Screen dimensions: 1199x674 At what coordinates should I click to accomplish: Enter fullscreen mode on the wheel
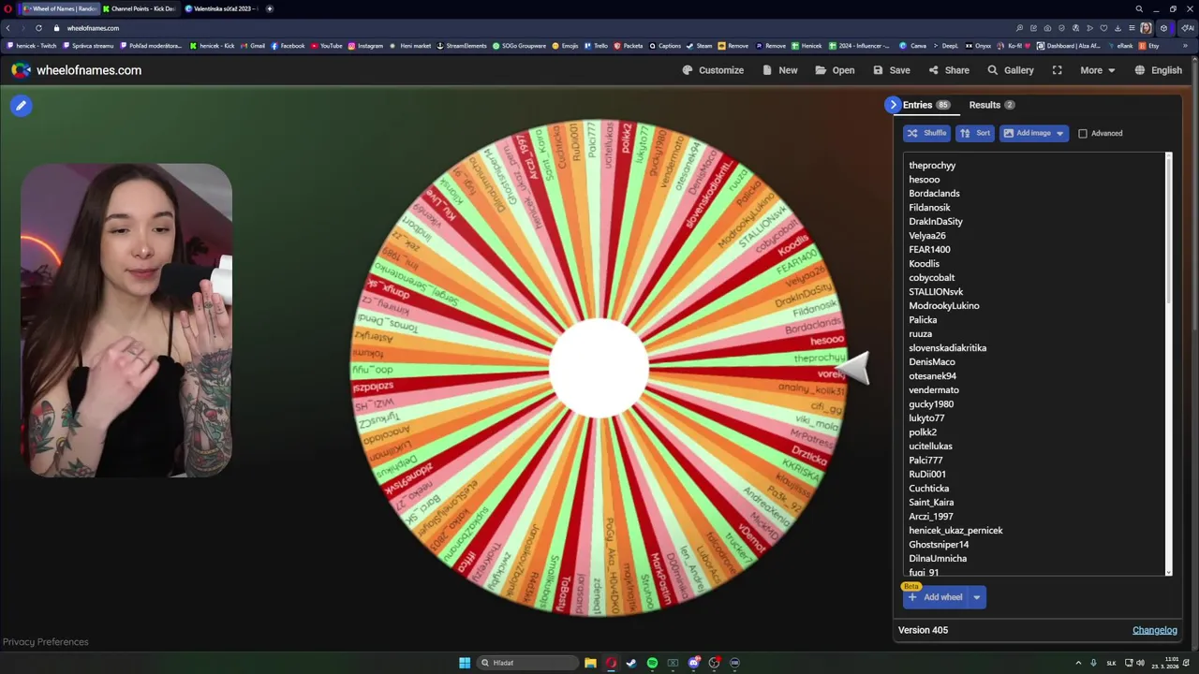[x=1057, y=70]
